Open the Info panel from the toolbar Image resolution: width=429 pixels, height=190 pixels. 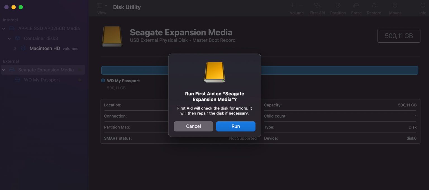pyautogui.click(x=423, y=8)
